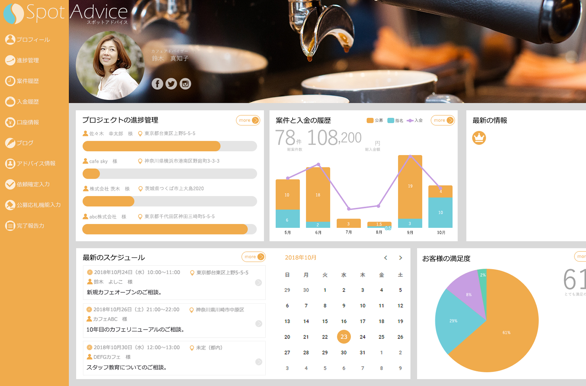This screenshot has width=586, height=386.
Task: Select October 23 on the calendar
Action: click(x=344, y=337)
